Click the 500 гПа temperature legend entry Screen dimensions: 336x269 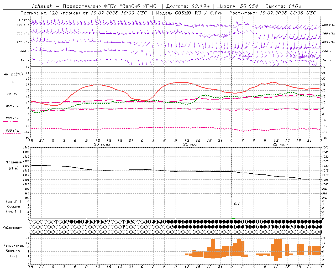pyautogui.click(x=12, y=131)
